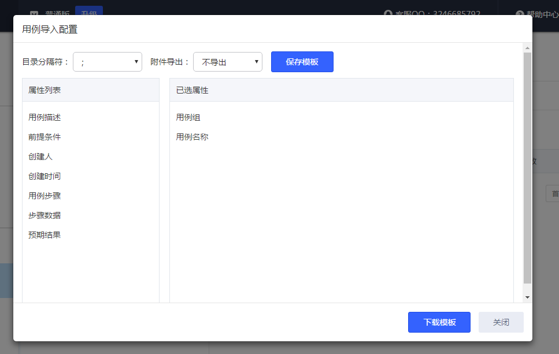Screen dimensions: 559x354
Task: Click the dialog's vertical scrollbar thumb
Action: (527, 167)
